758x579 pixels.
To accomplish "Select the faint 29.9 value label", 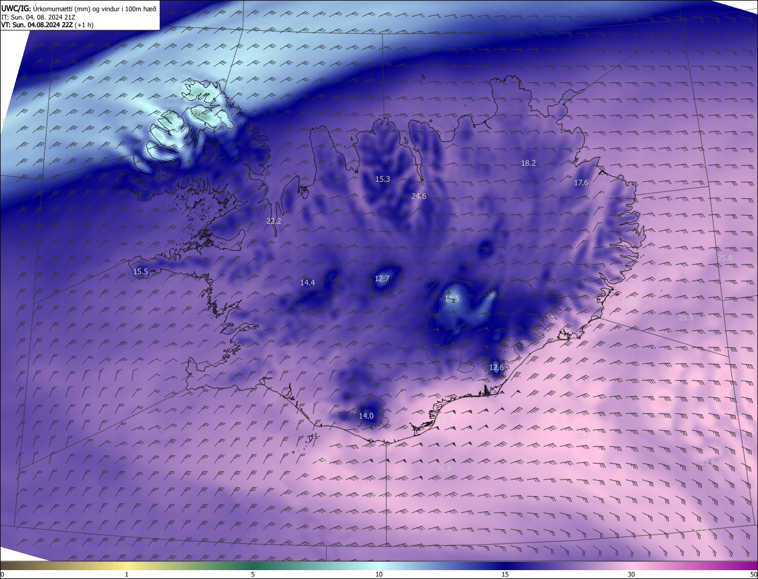I will [443, 419].
